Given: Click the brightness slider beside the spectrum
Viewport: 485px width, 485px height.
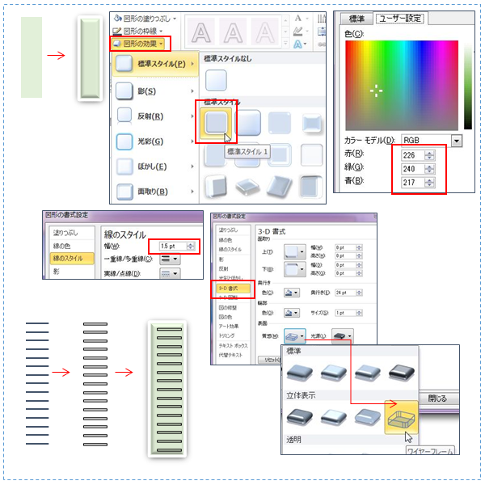Looking at the screenshot, I should [468, 85].
